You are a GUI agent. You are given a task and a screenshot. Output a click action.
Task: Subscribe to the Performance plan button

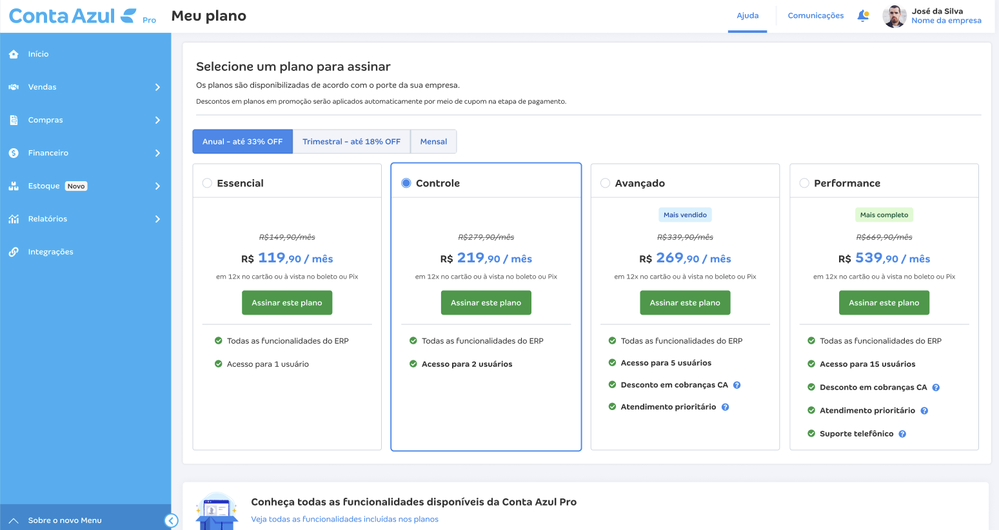884,303
